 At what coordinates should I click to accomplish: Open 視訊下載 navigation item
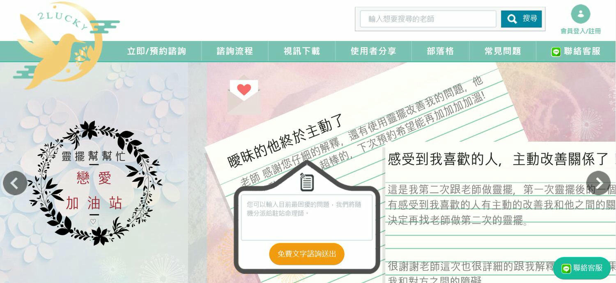301,51
